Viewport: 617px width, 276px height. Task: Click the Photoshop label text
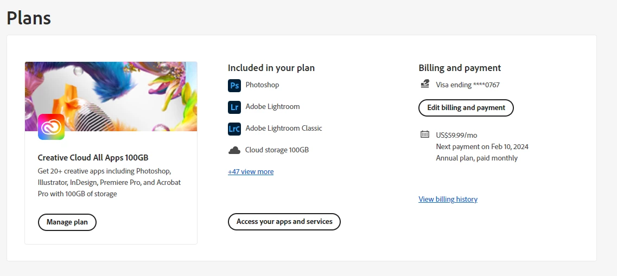262,85
